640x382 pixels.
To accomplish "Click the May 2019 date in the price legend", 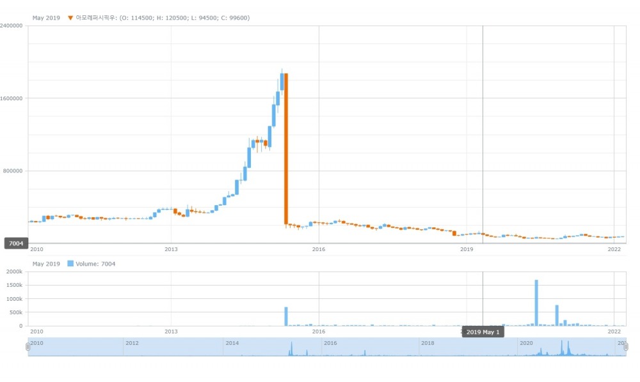I will click(x=45, y=18).
